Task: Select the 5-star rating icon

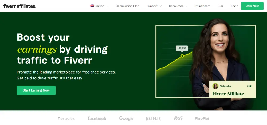Action: pos(250,86)
